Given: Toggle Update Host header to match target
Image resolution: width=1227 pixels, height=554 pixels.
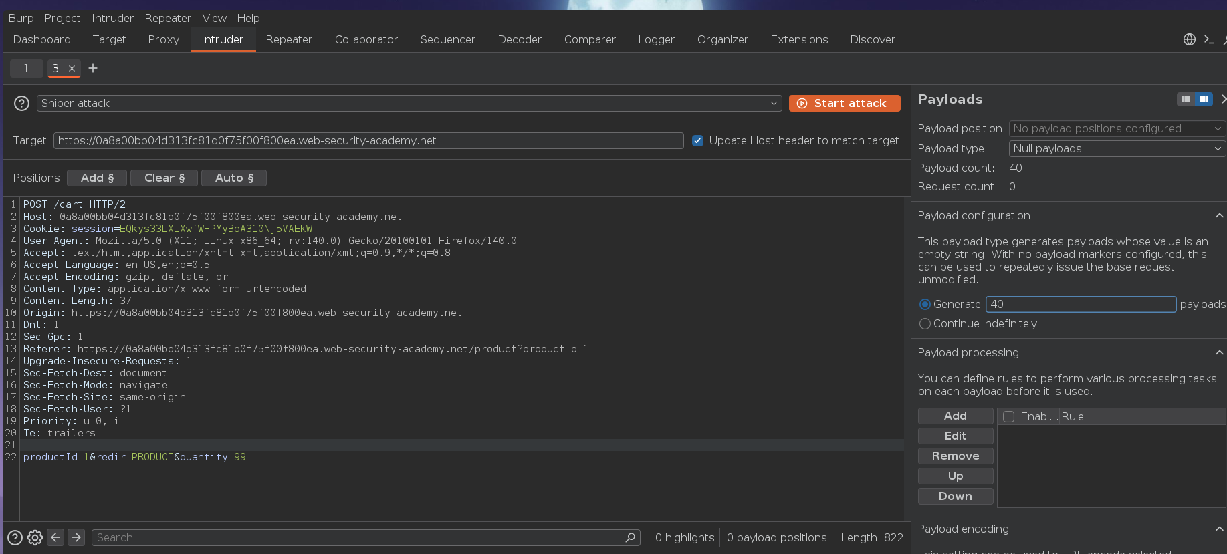Looking at the screenshot, I should pyautogui.click(x=697, y=140).
